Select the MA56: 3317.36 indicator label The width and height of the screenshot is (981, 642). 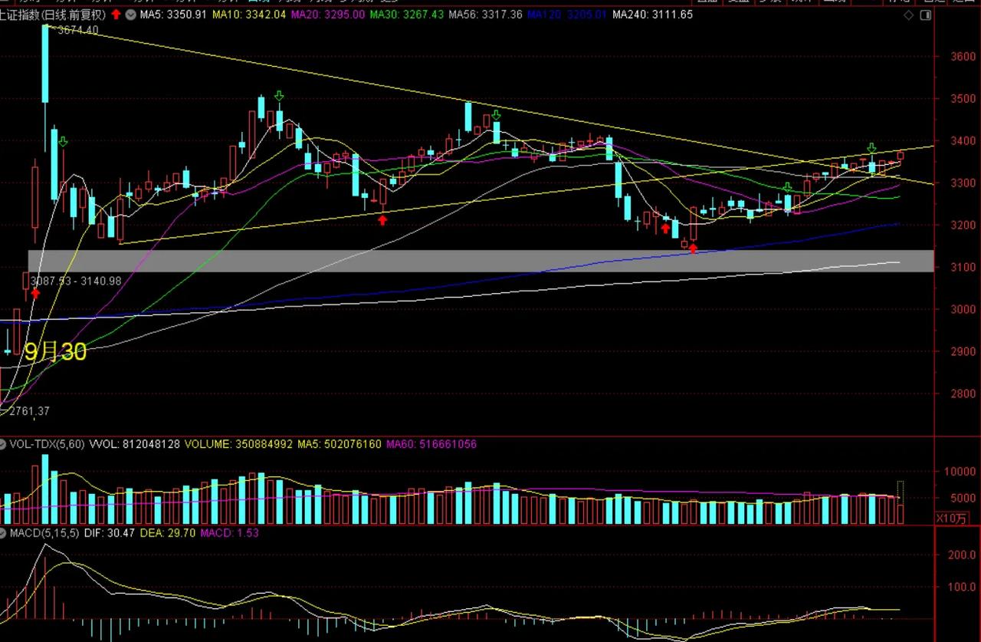pos(485,15)
